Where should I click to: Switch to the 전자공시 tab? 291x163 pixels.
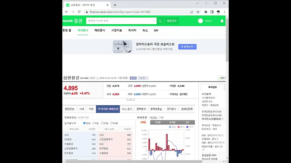[171, 109]
